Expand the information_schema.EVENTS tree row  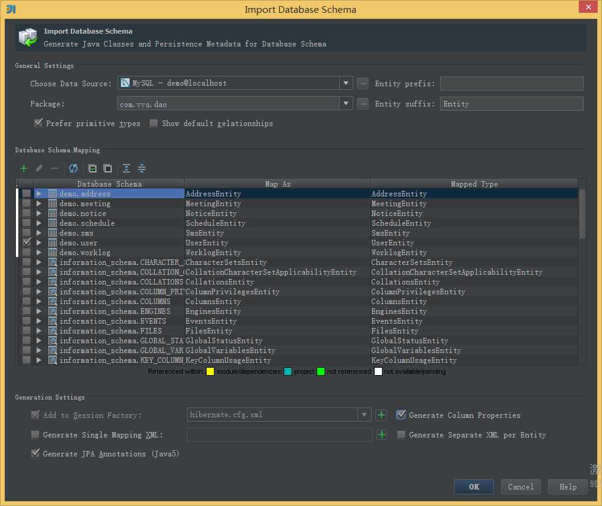pyautogui.click(x=39, y=321)
